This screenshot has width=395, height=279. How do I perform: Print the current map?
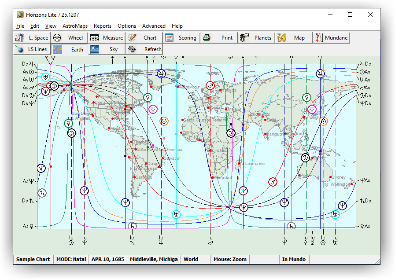pos(219,38)
